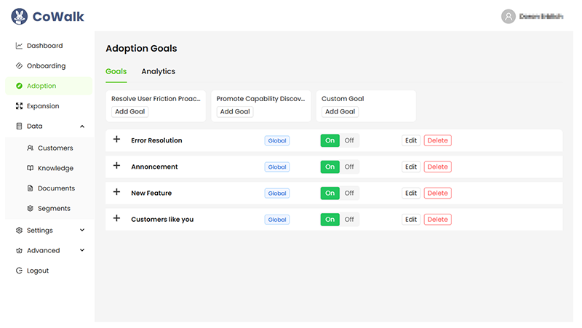Click the Segments layers icon
Image resolution: width=582 pixels, height=328 pixels.
pos(30,209)
